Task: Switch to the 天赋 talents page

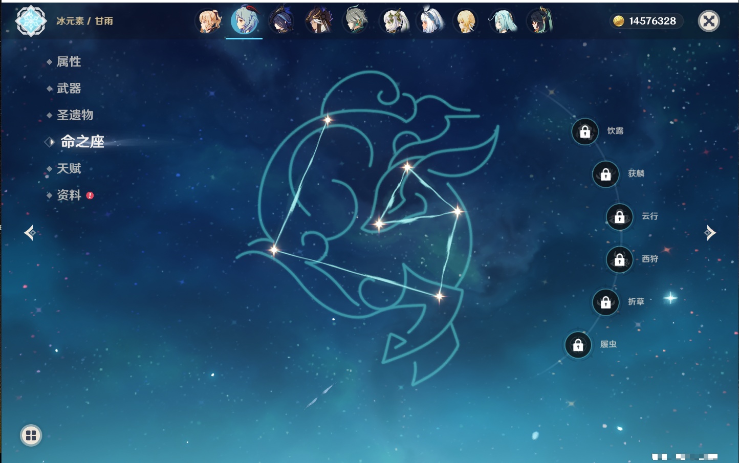Action: pos(69,168)
